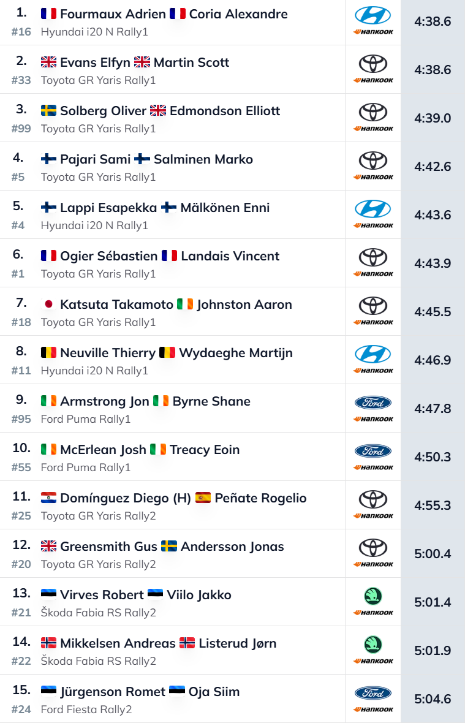
Task: Click the Swedish flag before Solberg Oliver
Action: click(x=48, y=111)
